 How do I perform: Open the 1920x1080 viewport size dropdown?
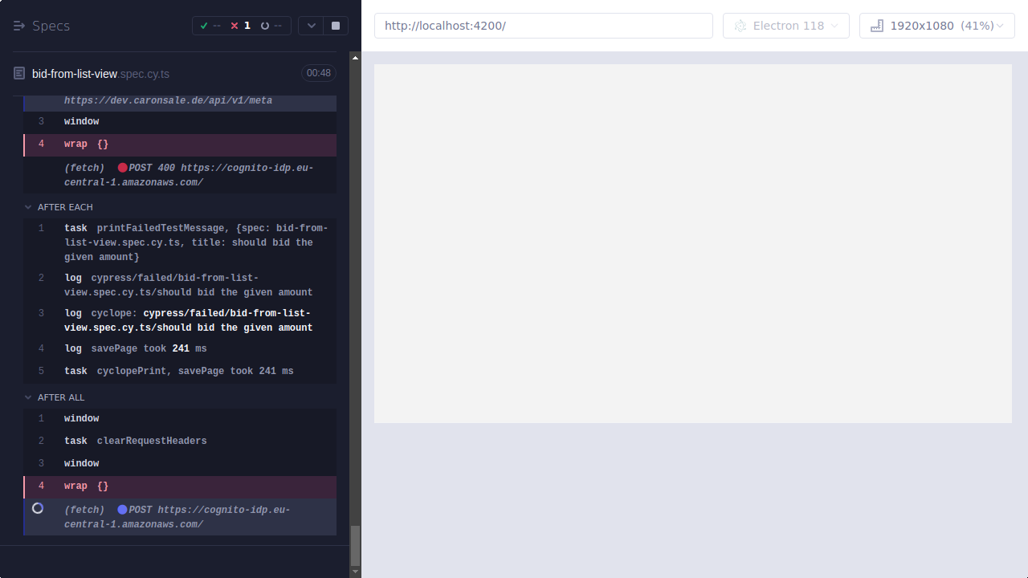936,25
